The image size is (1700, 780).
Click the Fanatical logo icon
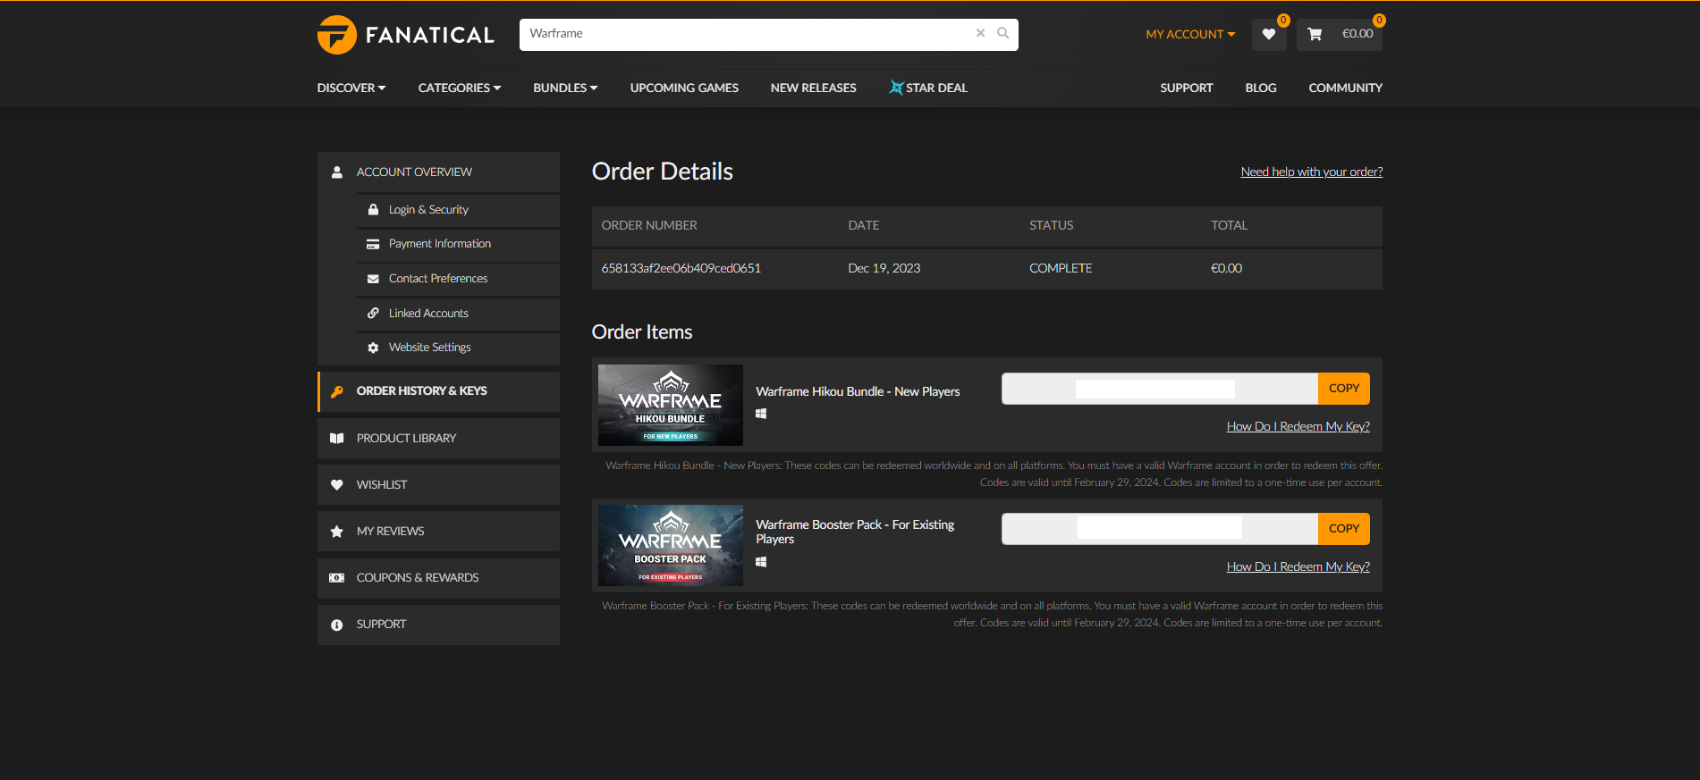336,35
